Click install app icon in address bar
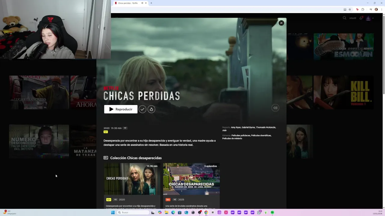The width and height of the screenshot is (385, 216). coord(345,9)
